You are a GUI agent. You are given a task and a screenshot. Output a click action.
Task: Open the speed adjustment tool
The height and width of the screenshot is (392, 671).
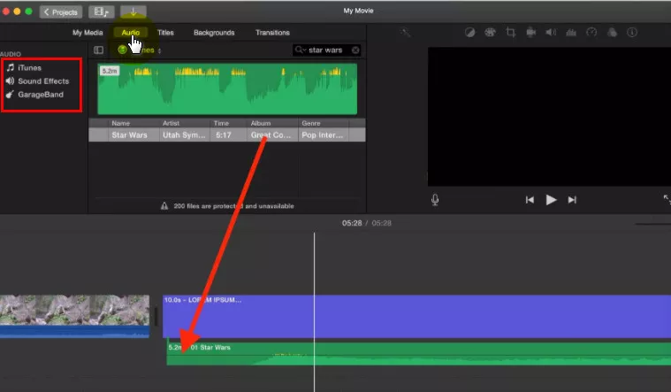tap(591, 33)
